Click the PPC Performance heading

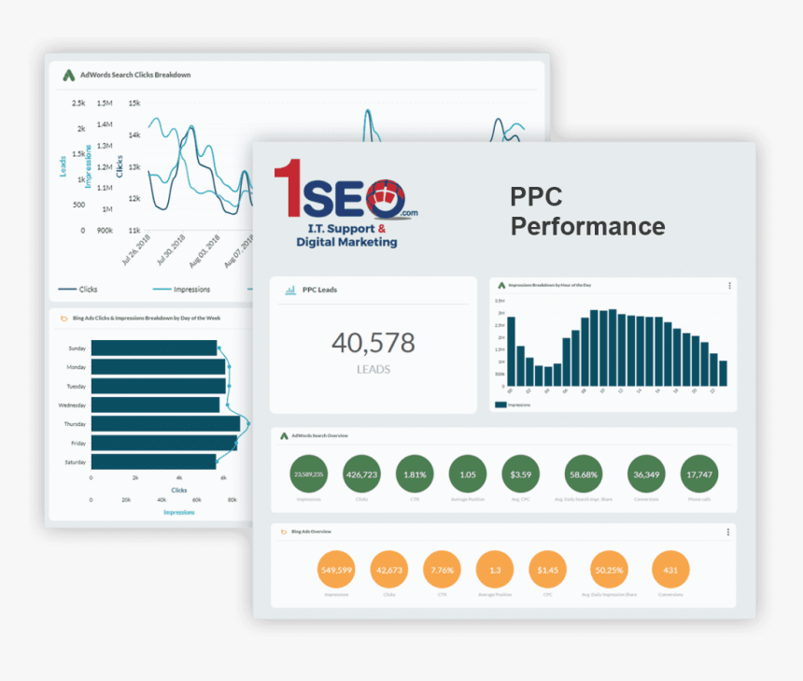click(587, 211)
